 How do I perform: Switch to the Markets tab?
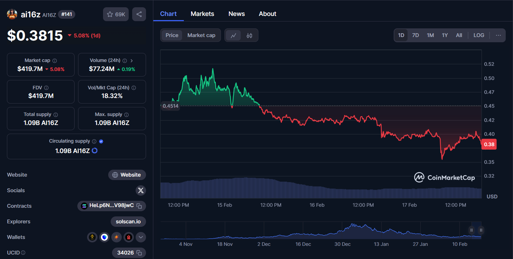pyautogui.click(x=202, y=14)
